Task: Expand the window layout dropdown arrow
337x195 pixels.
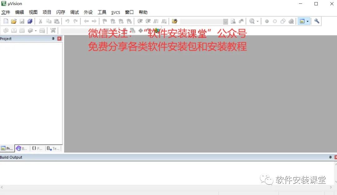Action: (x=308, y=21)
